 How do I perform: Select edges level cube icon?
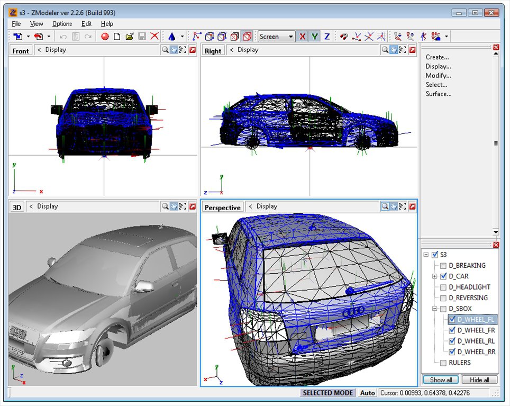pos(210,37)
